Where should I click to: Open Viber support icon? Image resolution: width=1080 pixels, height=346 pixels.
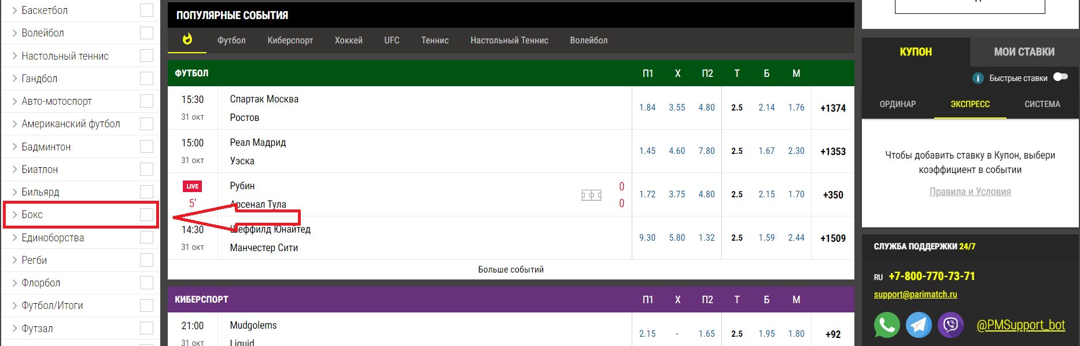[x=950, y=325]
